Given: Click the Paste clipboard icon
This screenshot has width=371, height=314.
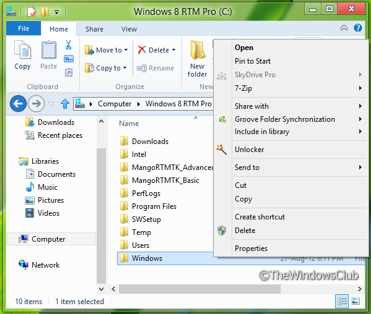Looking at the screenshot, I should point(49,49).
